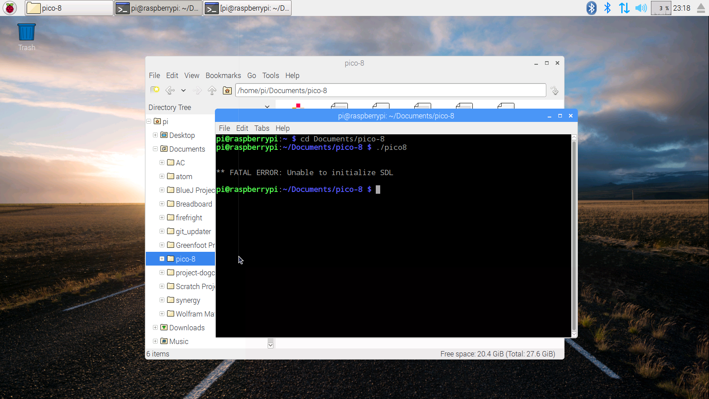Select the synergy folder in tree
Image resolution: width=709 pixels, height=399 pixels.
pos(183,300)
